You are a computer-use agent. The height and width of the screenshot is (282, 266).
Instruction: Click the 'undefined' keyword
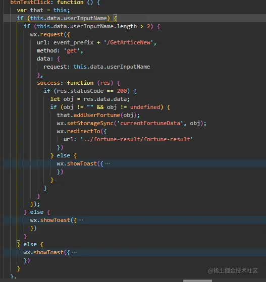click(145, 107)
